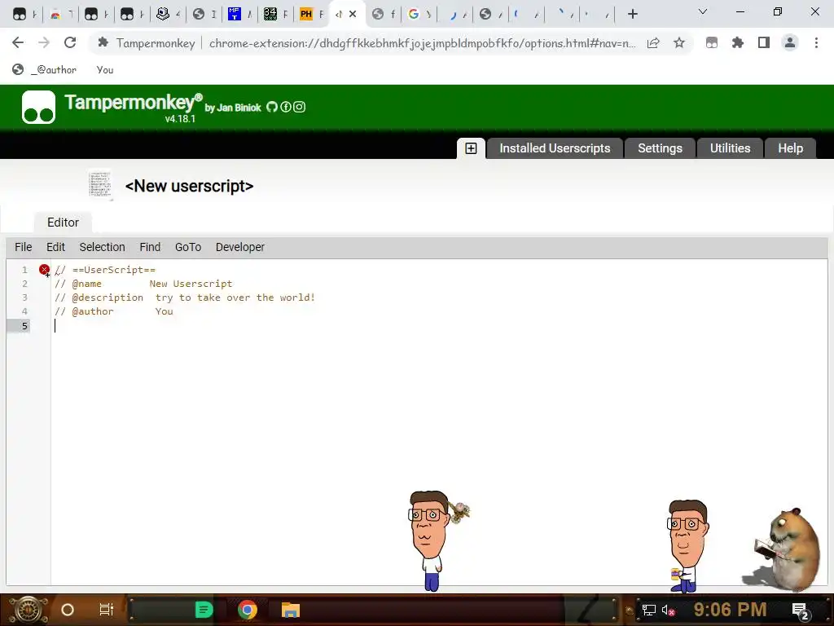The image size is (834, 626).
Task: Click the network icon in system tray
Action: pyautogui.click(x=649, y=610)
